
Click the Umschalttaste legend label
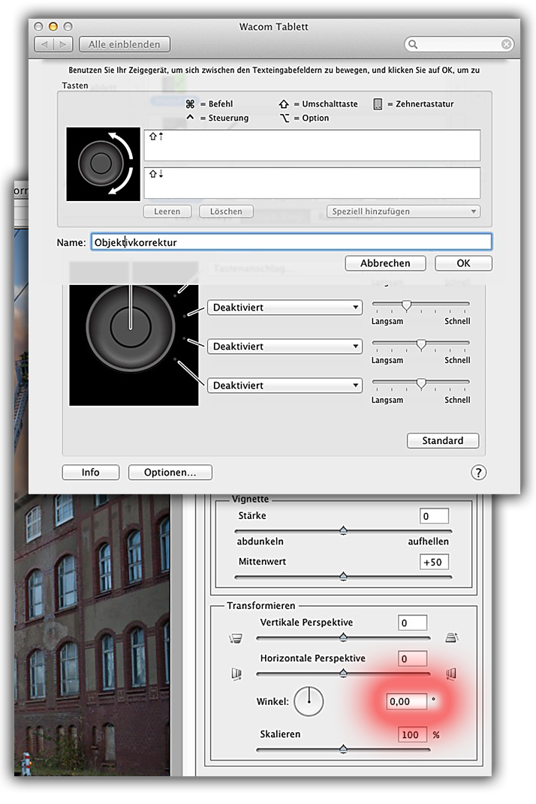tap(330, 104)
